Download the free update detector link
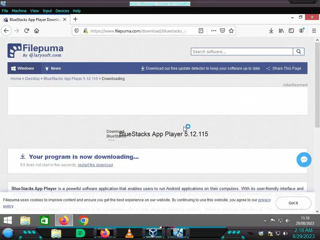 200,68
